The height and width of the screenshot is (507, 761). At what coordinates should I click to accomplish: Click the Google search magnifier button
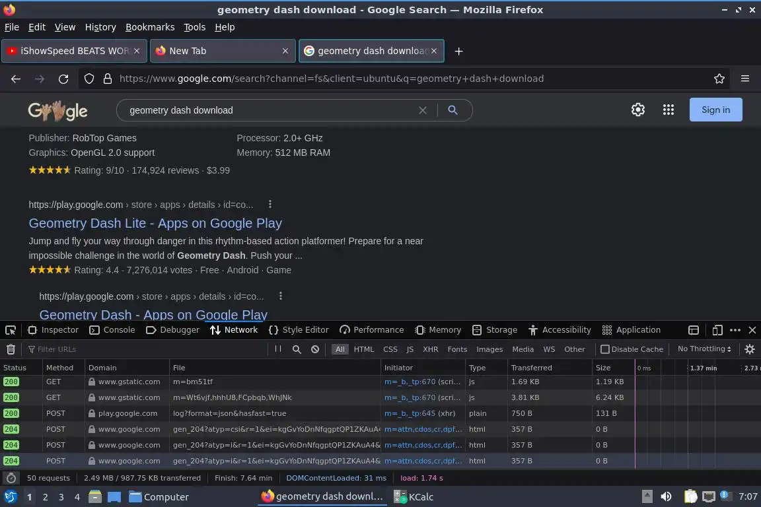453,110
